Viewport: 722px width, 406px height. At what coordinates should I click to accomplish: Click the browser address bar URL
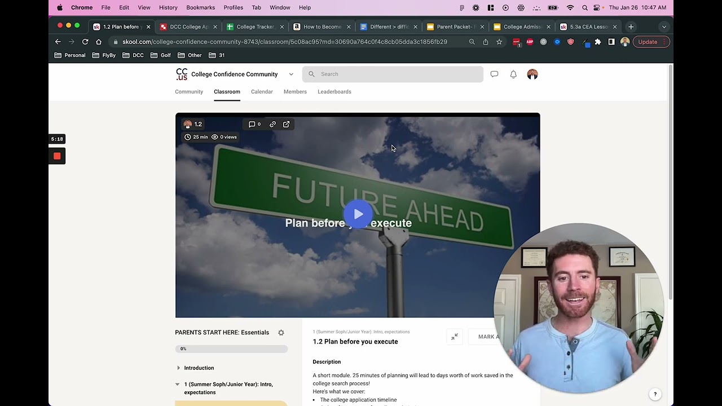point(285,42)
